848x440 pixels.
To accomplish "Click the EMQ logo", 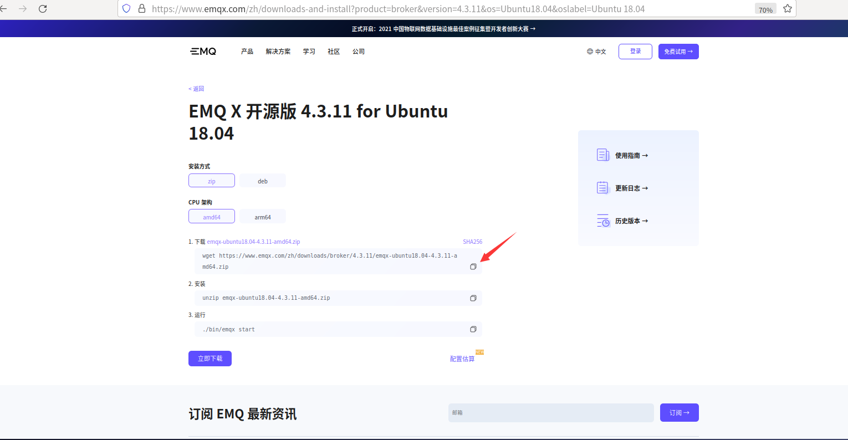I will (x=203, y=52).
